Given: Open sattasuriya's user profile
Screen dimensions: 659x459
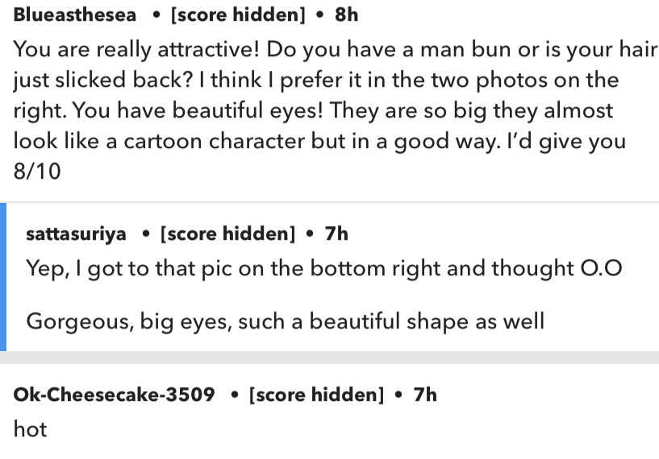Looking at the screenshot, I should click(76, 234).
